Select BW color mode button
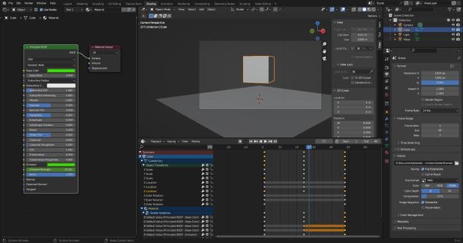Screen dimensions: 463x243 [x=427, y=186]
